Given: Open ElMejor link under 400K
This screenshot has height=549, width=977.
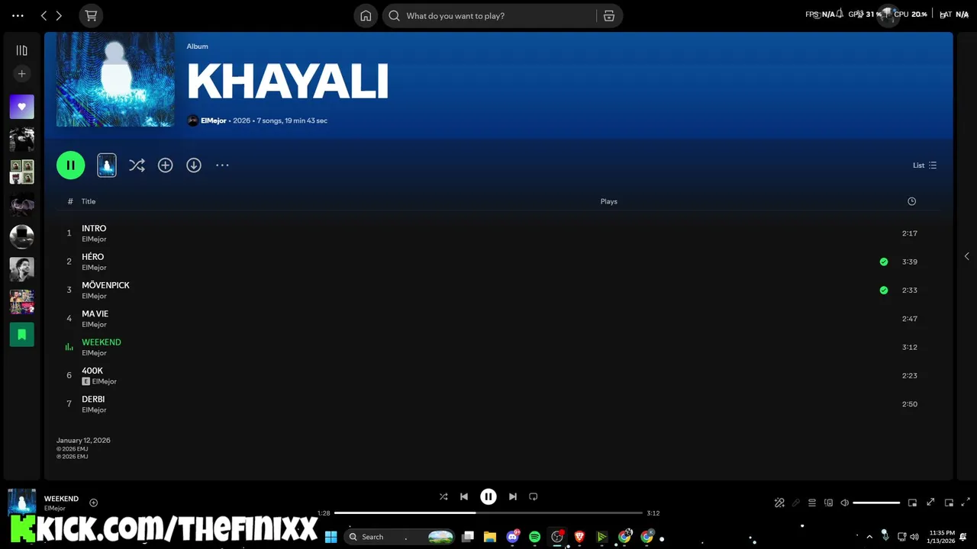Looking at the screenshot, I should (x=105, y=381).
